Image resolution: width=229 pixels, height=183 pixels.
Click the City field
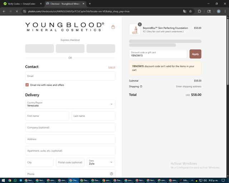click(x=39, y=162)
